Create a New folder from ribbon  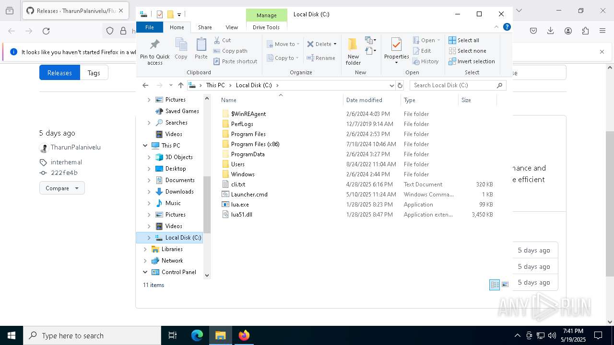pos(353,51)
